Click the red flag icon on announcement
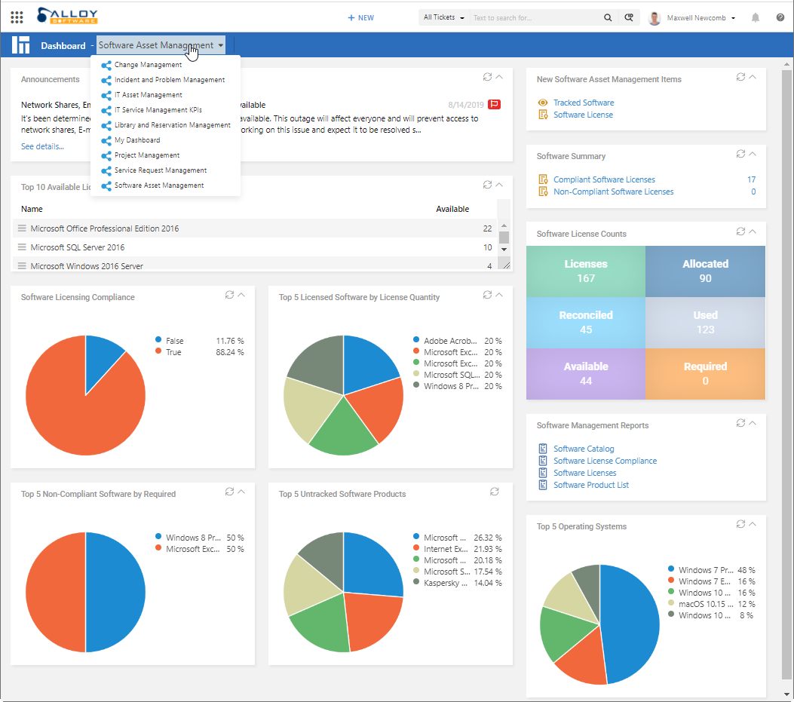This screenshot has height=702, width=794. click(494, 104)
